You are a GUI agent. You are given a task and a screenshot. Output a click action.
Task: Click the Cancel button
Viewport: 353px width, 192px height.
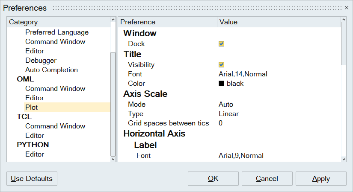(x=267, y=178)
